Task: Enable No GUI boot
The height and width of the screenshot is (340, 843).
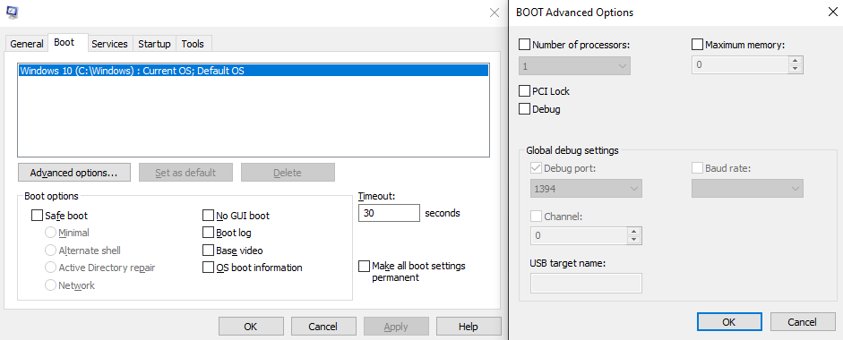Action: coord(208,216)
